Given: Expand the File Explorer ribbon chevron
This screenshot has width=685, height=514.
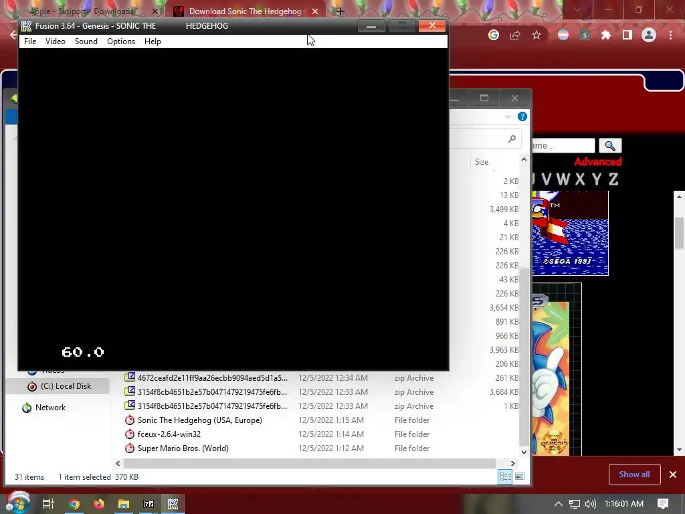Looking at the screenshot, I should click(507, 116).
